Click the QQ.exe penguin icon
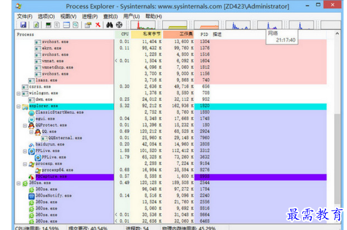This screenshot has height=230, width=347. point(38,132)
